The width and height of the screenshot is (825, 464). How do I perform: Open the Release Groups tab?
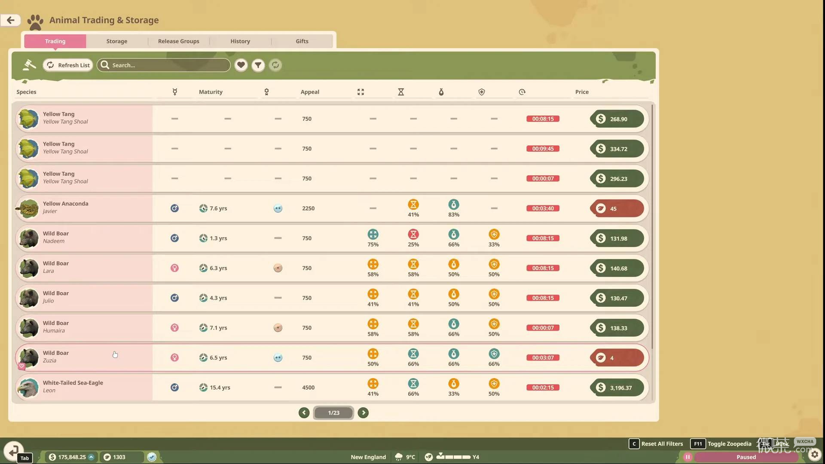tap(179, 41)
